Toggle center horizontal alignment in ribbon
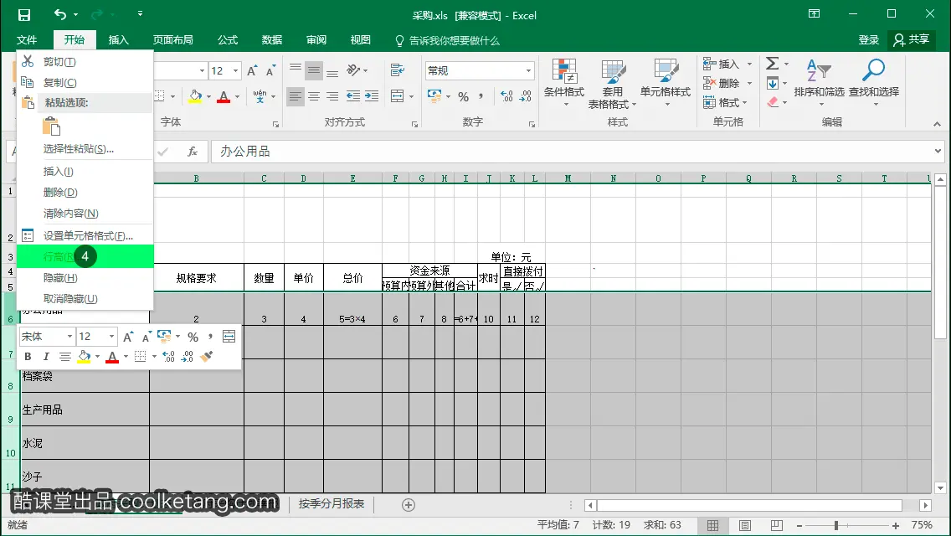The image size is (951, 536). pyautogui.click(x=314, y=96)
